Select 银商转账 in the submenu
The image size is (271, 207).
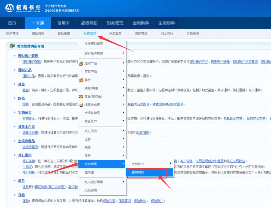(x=149, y=172)
